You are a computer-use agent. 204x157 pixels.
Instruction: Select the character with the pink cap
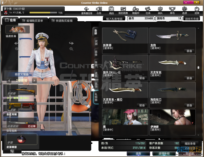tap(125, 122)
